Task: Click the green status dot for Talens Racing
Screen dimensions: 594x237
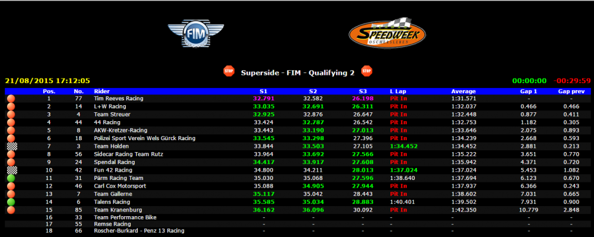Action: point(11,202)
